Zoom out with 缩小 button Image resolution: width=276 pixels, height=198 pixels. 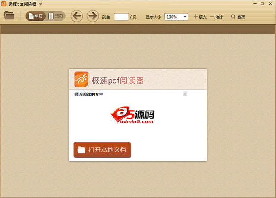[x=216, y=17]
